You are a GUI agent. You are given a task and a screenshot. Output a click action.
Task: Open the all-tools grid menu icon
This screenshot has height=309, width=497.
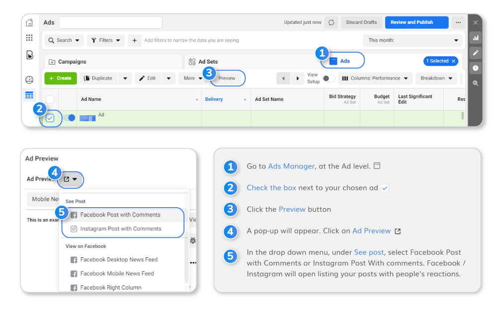(29, 38)
